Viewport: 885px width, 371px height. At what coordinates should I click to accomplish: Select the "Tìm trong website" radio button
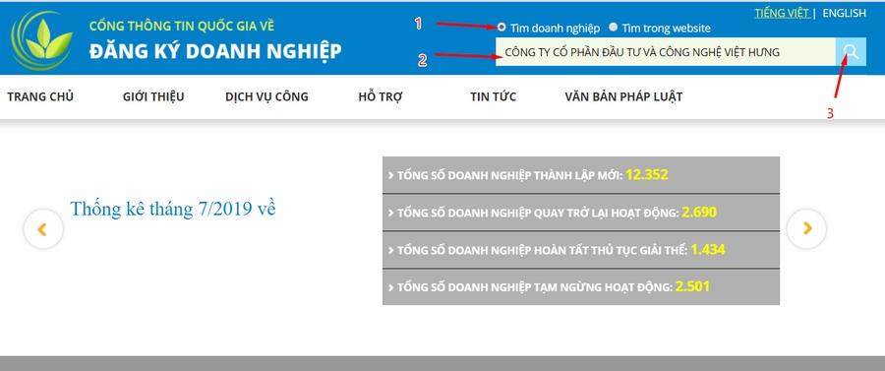tap(614, 28)
